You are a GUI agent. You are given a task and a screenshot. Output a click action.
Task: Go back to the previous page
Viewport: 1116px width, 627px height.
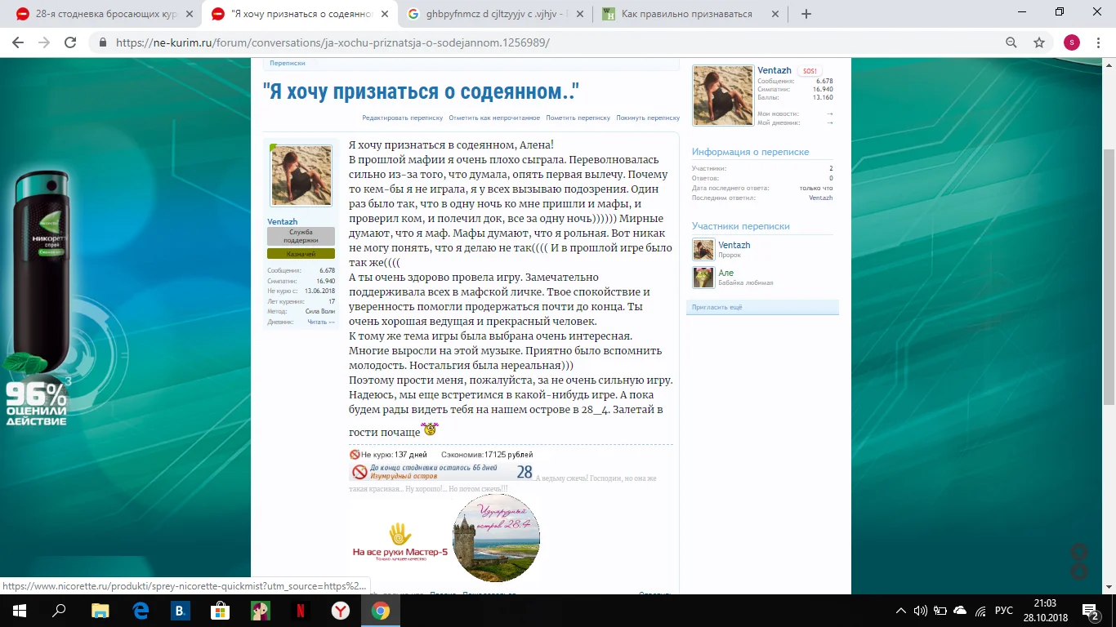pyautogui.click(x=20, y=42)
